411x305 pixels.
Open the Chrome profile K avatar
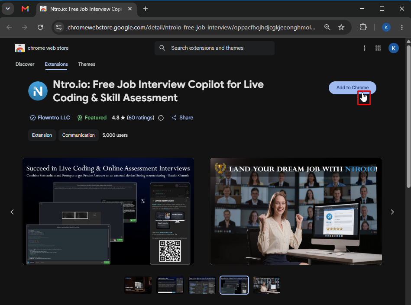[x=386, y=27]
